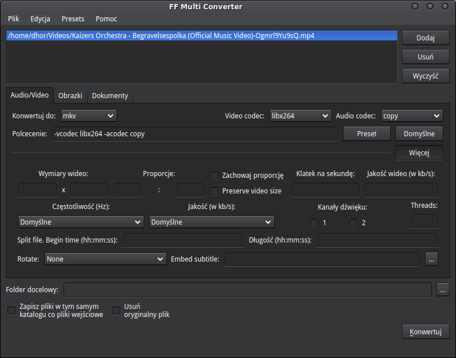Click the Polecenie command input field

195,134
